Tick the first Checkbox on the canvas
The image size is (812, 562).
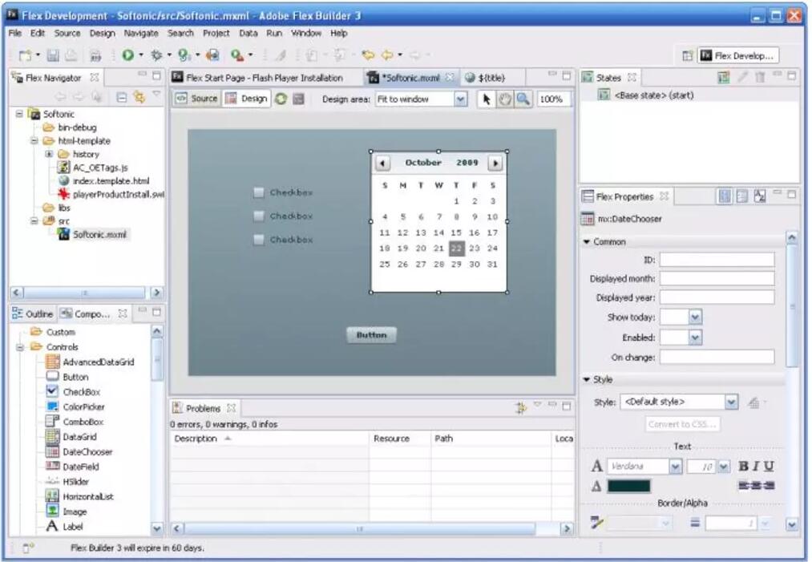point(258,192)
